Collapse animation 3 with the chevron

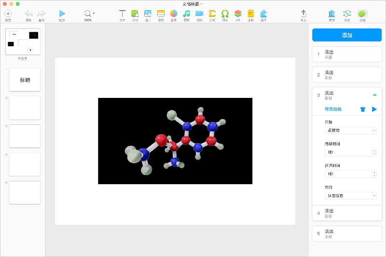(x=374, y=95)
